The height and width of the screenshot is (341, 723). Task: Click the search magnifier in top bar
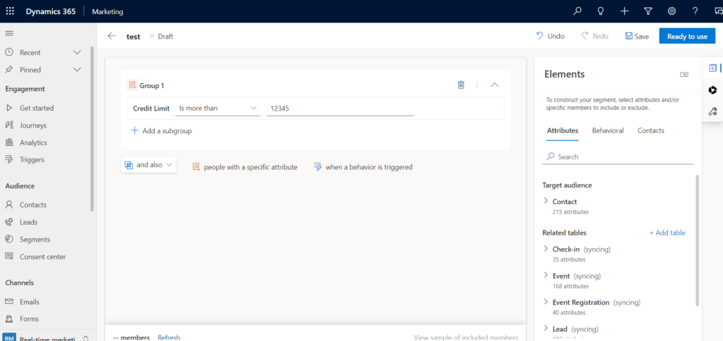pyautogui.click(x=578, y=11)
